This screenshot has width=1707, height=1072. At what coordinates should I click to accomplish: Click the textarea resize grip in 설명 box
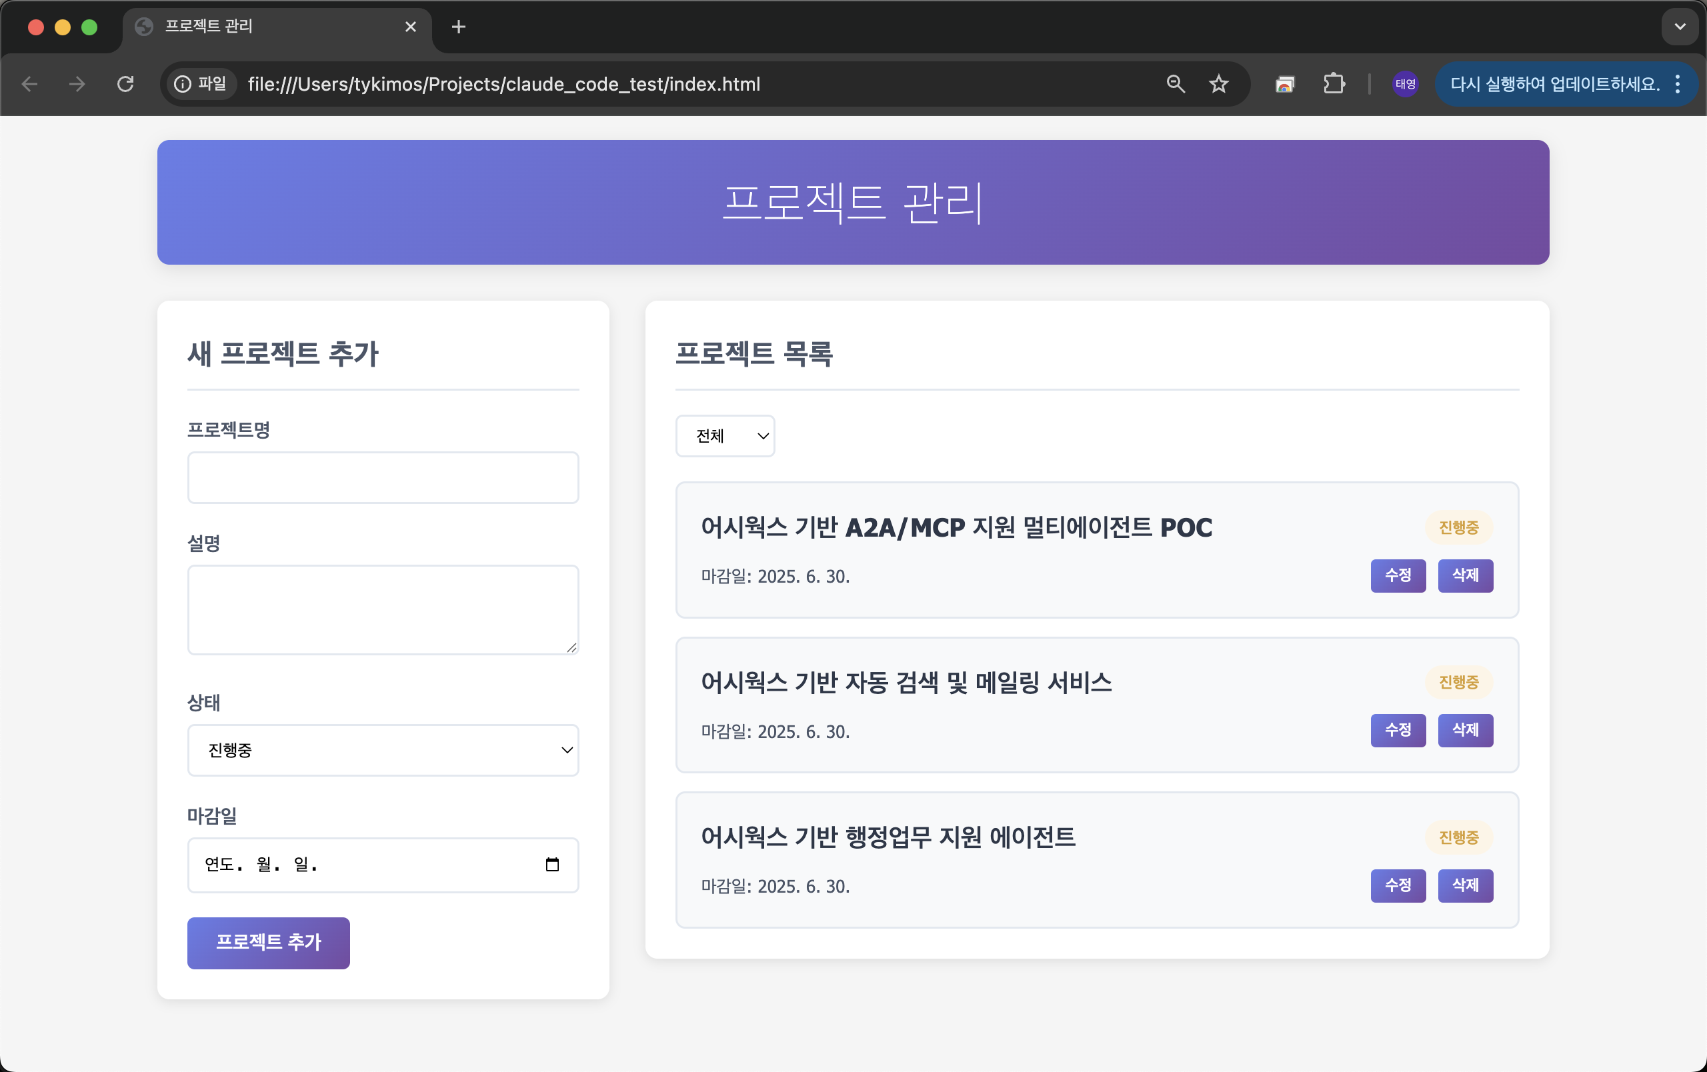(571, 647)
